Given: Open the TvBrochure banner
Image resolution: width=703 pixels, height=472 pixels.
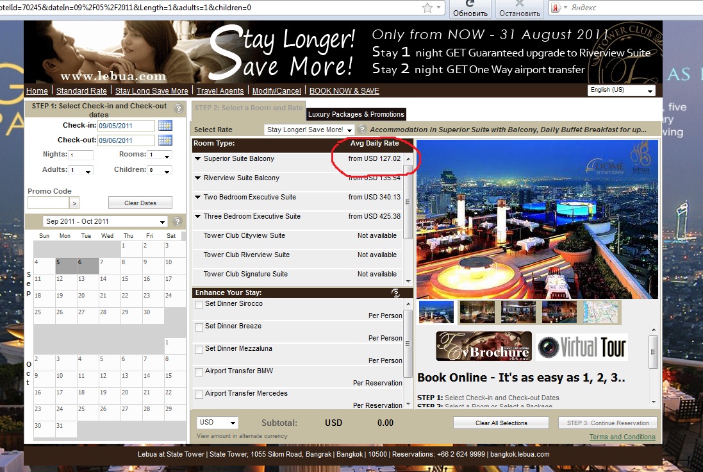Looking at the screenshot, I should pos(483,346).
